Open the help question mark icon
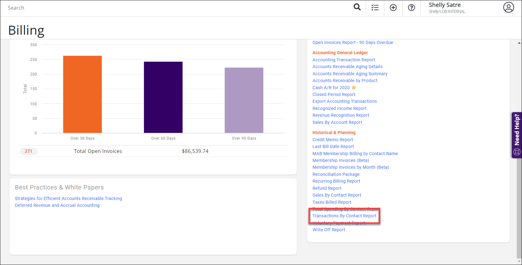 411,8
